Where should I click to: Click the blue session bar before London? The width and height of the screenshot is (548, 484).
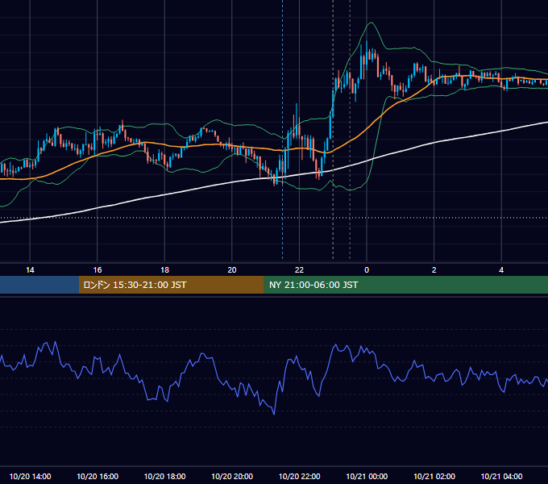39,285
